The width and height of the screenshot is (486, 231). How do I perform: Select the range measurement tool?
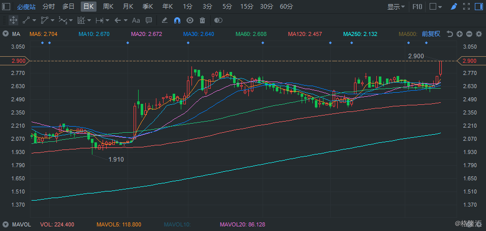100,20
